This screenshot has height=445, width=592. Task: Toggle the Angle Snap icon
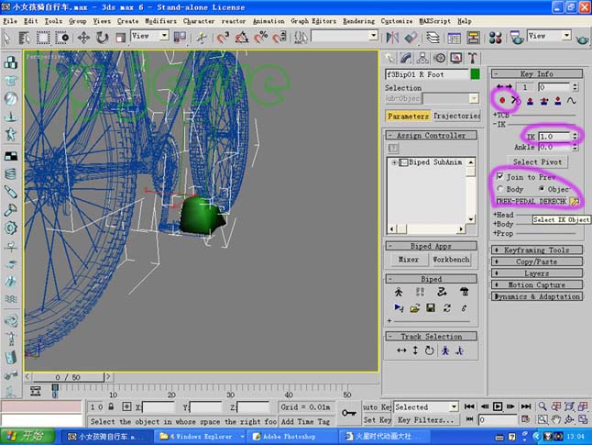pos(242,38)
